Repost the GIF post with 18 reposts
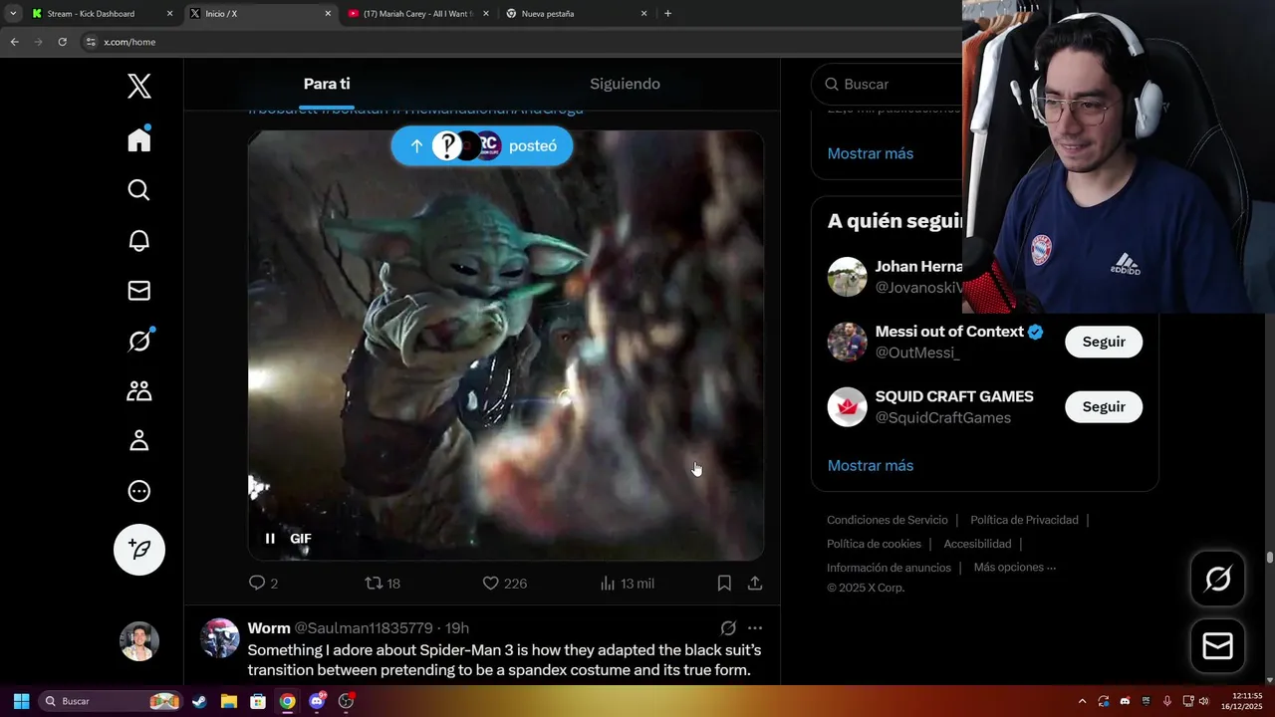Viewport: 1275px width, 717px height. tap(382, 584)
